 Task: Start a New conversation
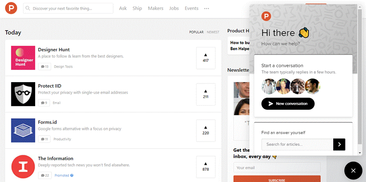click(x=288, y=104)
